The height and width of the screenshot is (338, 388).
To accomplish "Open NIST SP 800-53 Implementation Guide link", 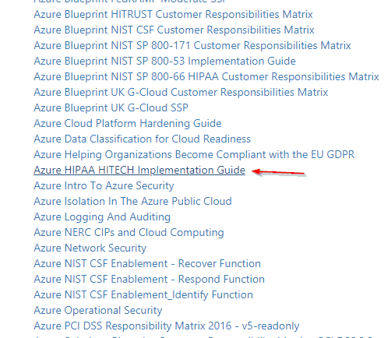I will click(x=164, y=62).
